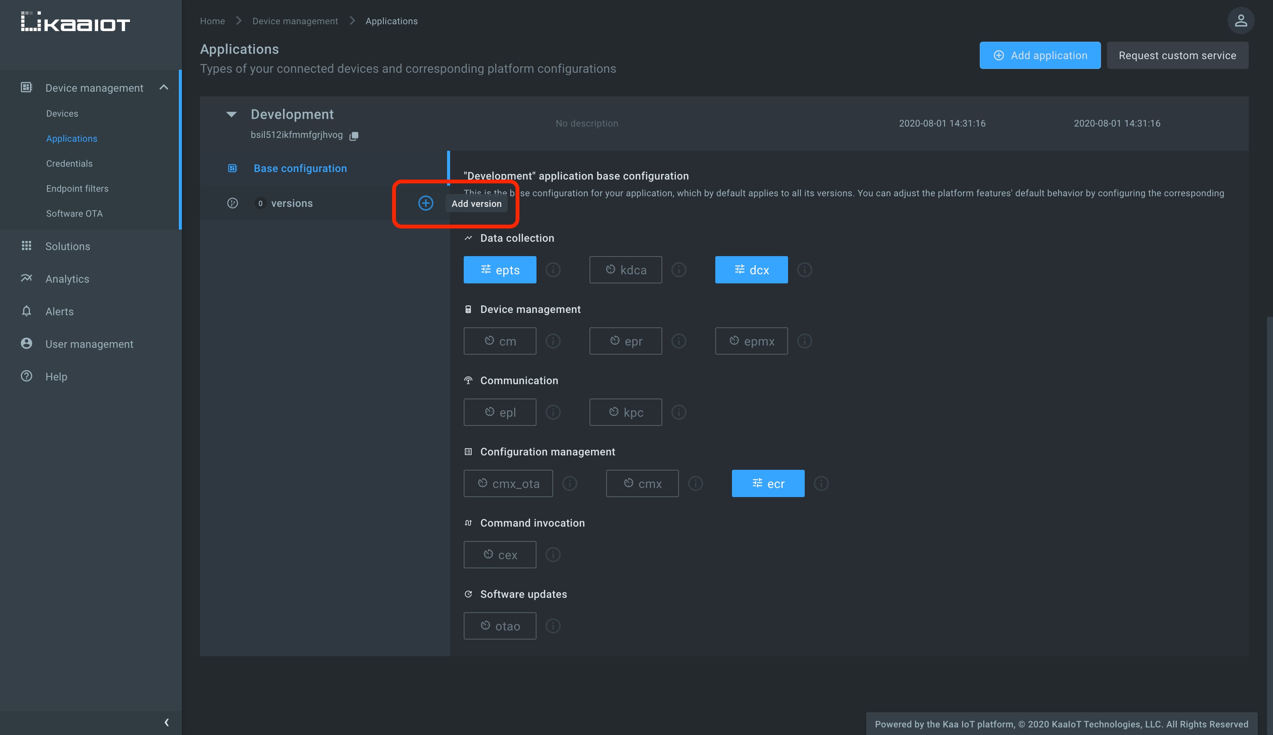The width and height of the screenshot is (1273, 735).
Task: Open the Software OTA sidebar item
Action: point(74,214)
